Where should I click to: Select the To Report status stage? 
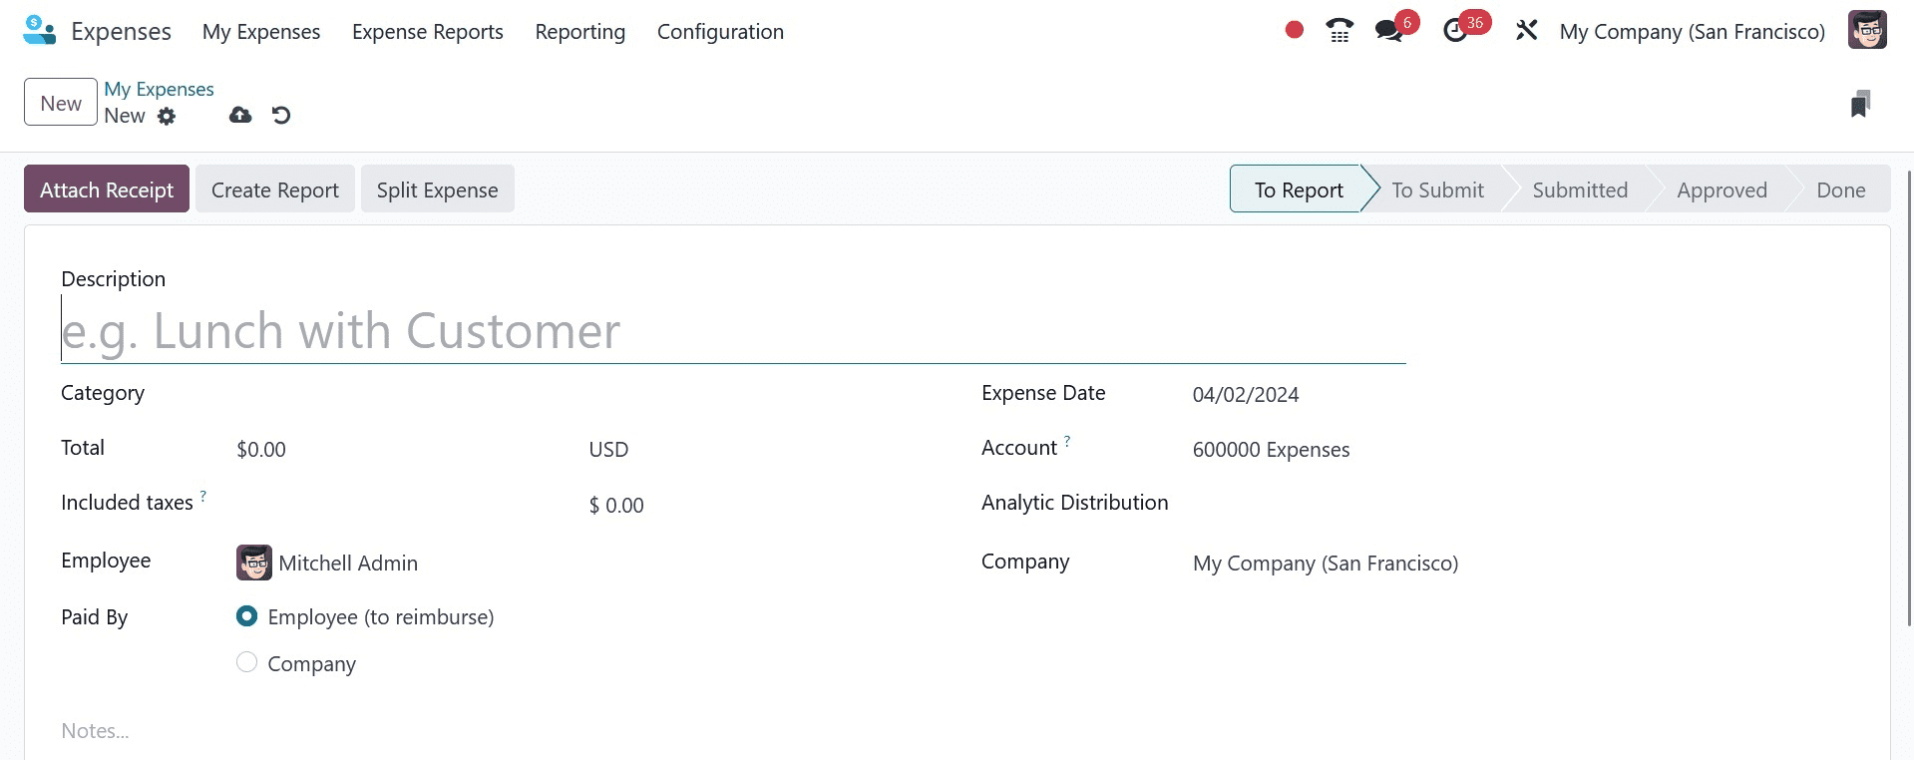coord(1299,190)
